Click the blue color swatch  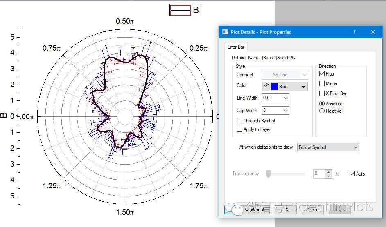(x=274, y=87)
